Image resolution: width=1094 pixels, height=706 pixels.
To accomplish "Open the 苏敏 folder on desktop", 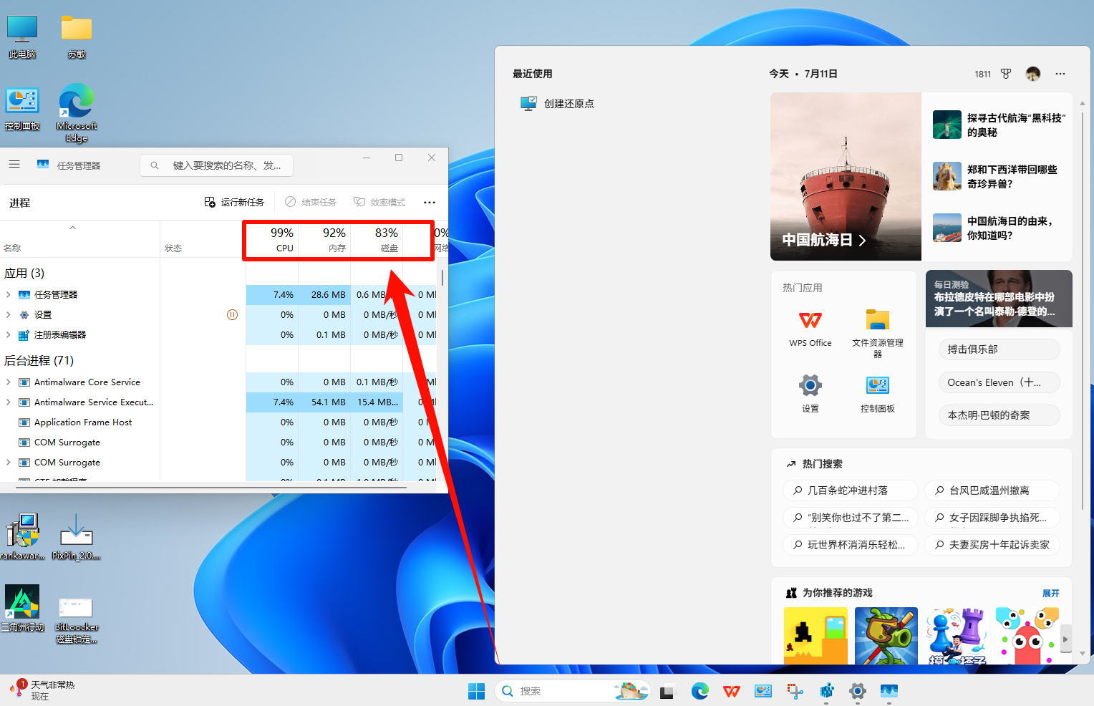I will pyautogui.click(x=77, y=37).
